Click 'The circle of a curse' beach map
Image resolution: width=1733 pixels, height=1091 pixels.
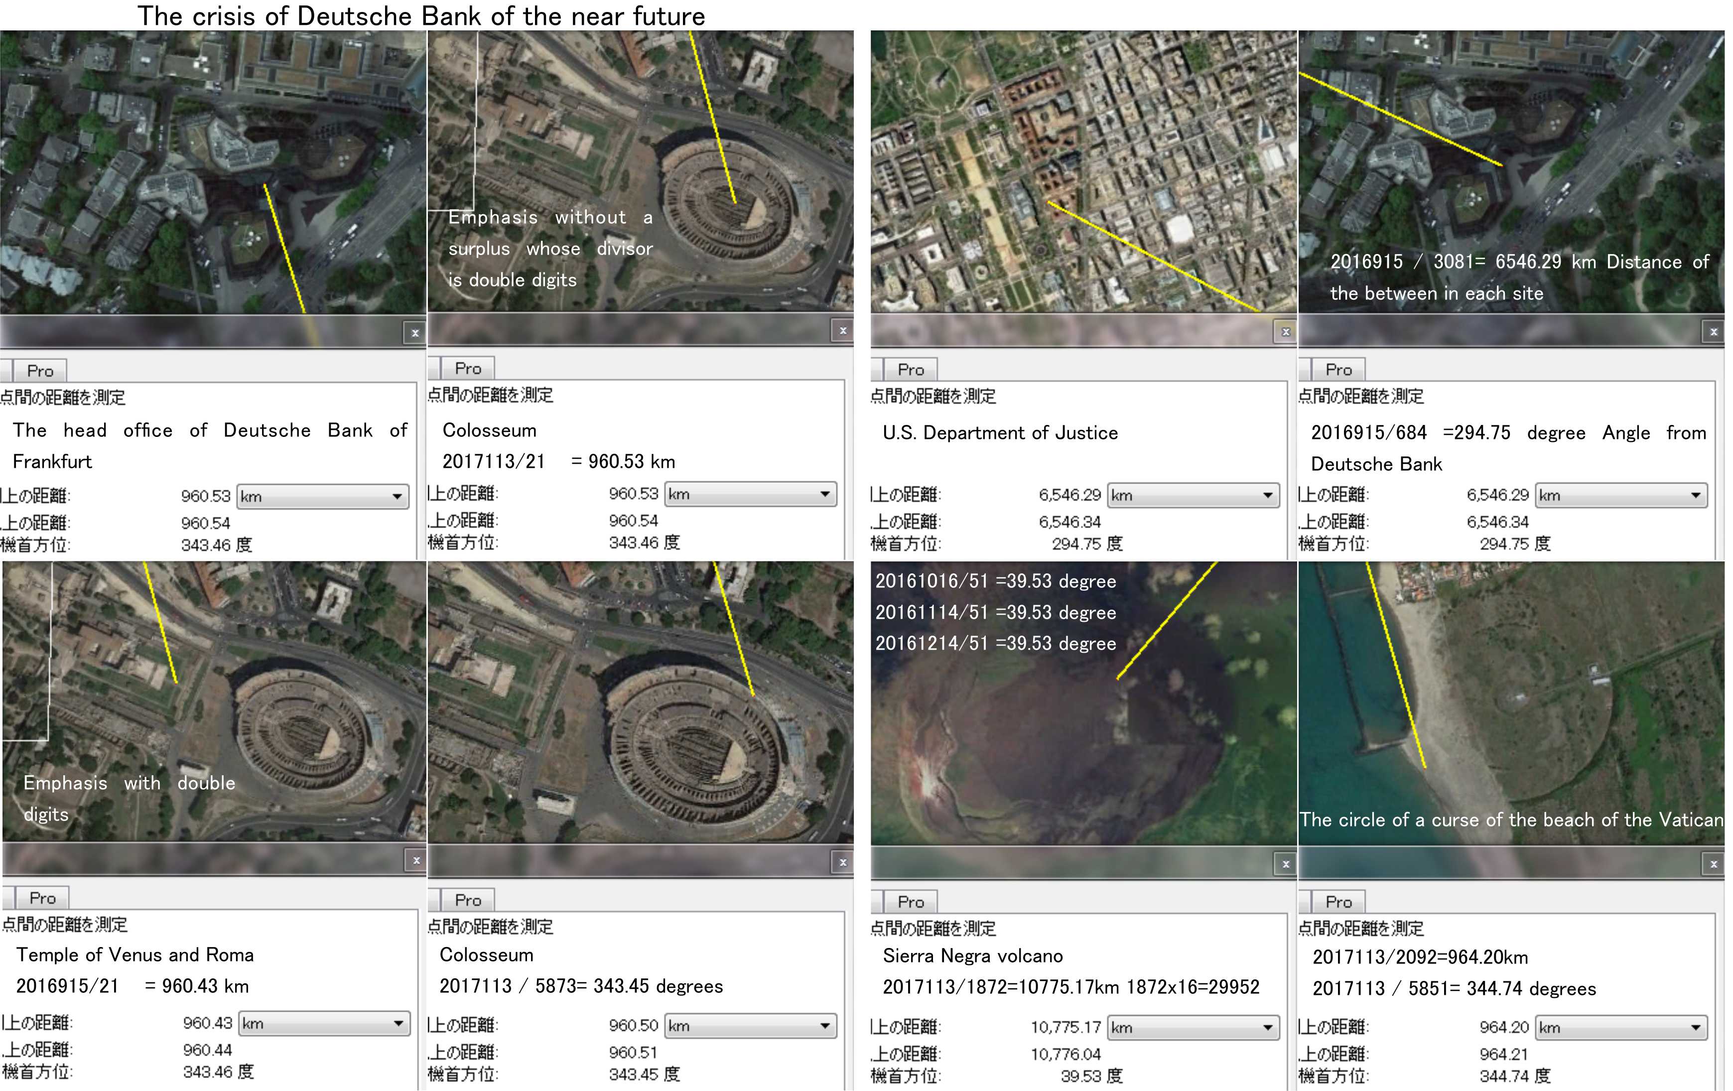pyautogui.click(x=1511, y=703)
